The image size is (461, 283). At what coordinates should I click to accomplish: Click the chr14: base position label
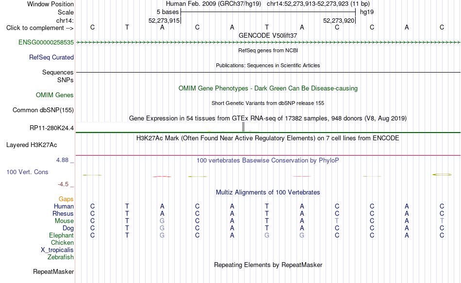(65, 21)
